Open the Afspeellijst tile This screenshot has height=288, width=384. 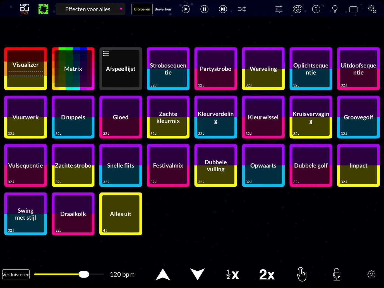121,69
